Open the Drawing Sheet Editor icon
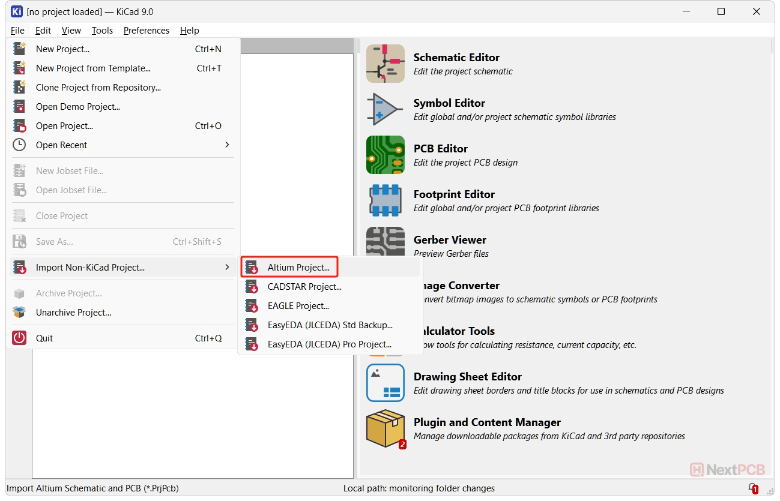This screenshot has height=501, width=780. (x=385, y=383)
